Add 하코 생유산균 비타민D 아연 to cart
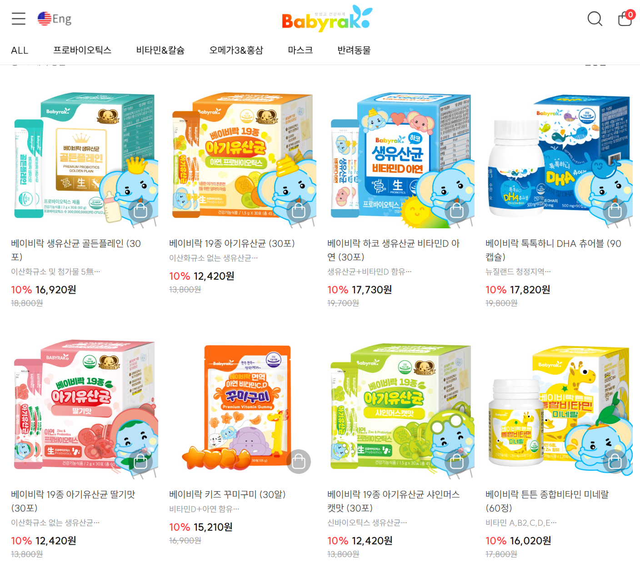 click(457, 211)
